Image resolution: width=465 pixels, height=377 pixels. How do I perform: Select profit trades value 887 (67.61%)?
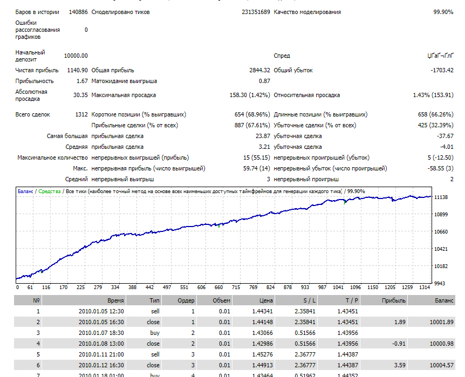252,125
